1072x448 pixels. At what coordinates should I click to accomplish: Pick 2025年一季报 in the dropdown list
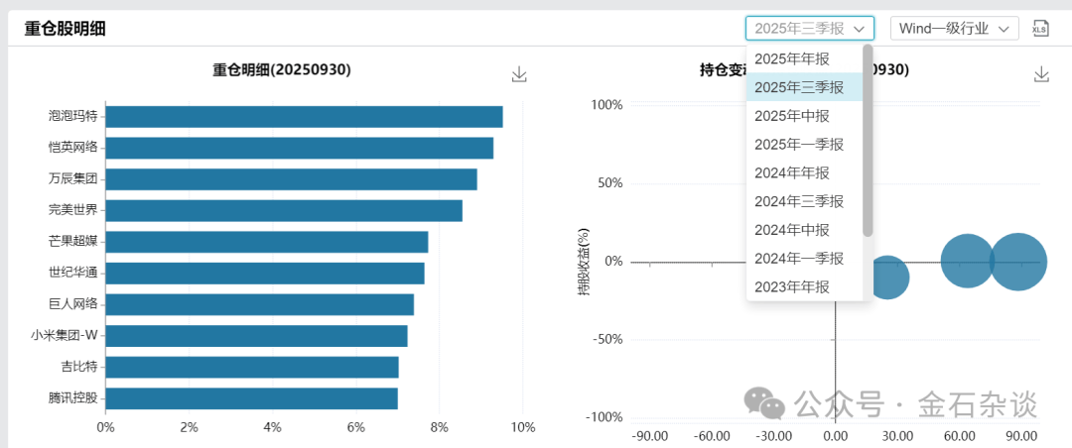[798, 145]
